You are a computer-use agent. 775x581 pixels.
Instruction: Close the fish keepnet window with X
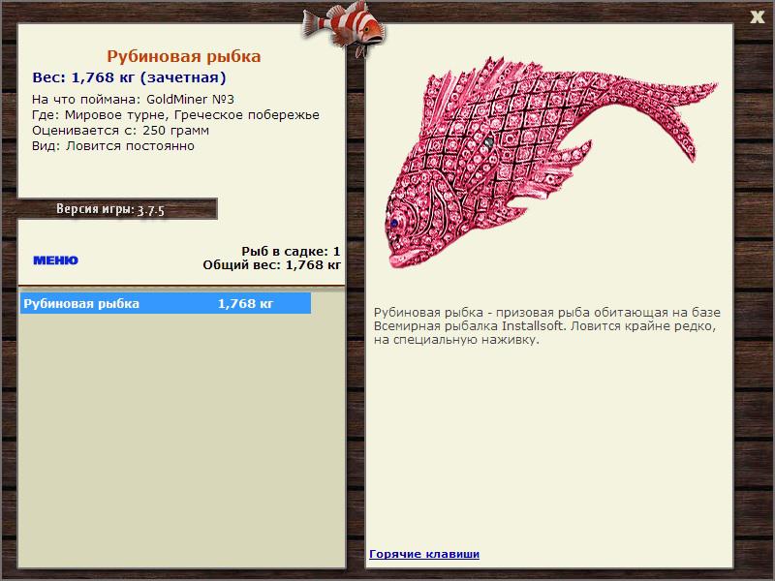point(757,17)
